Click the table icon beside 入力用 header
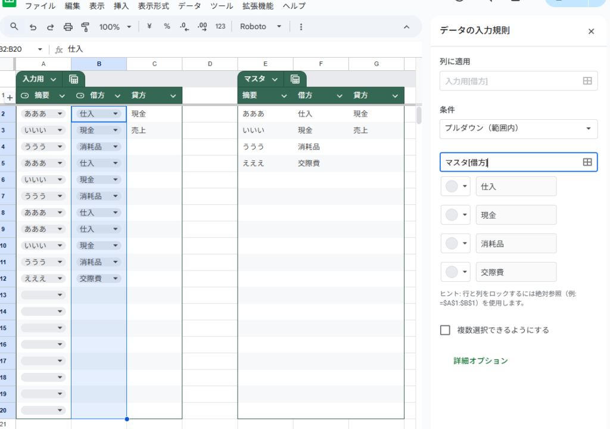610x429 pixels. pos(74,79)
